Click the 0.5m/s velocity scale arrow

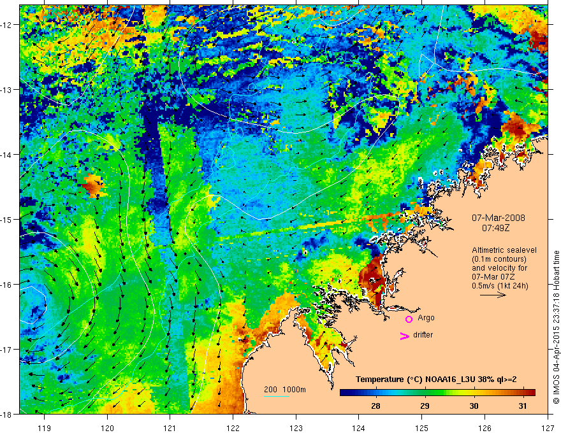(x=493, y=295)
